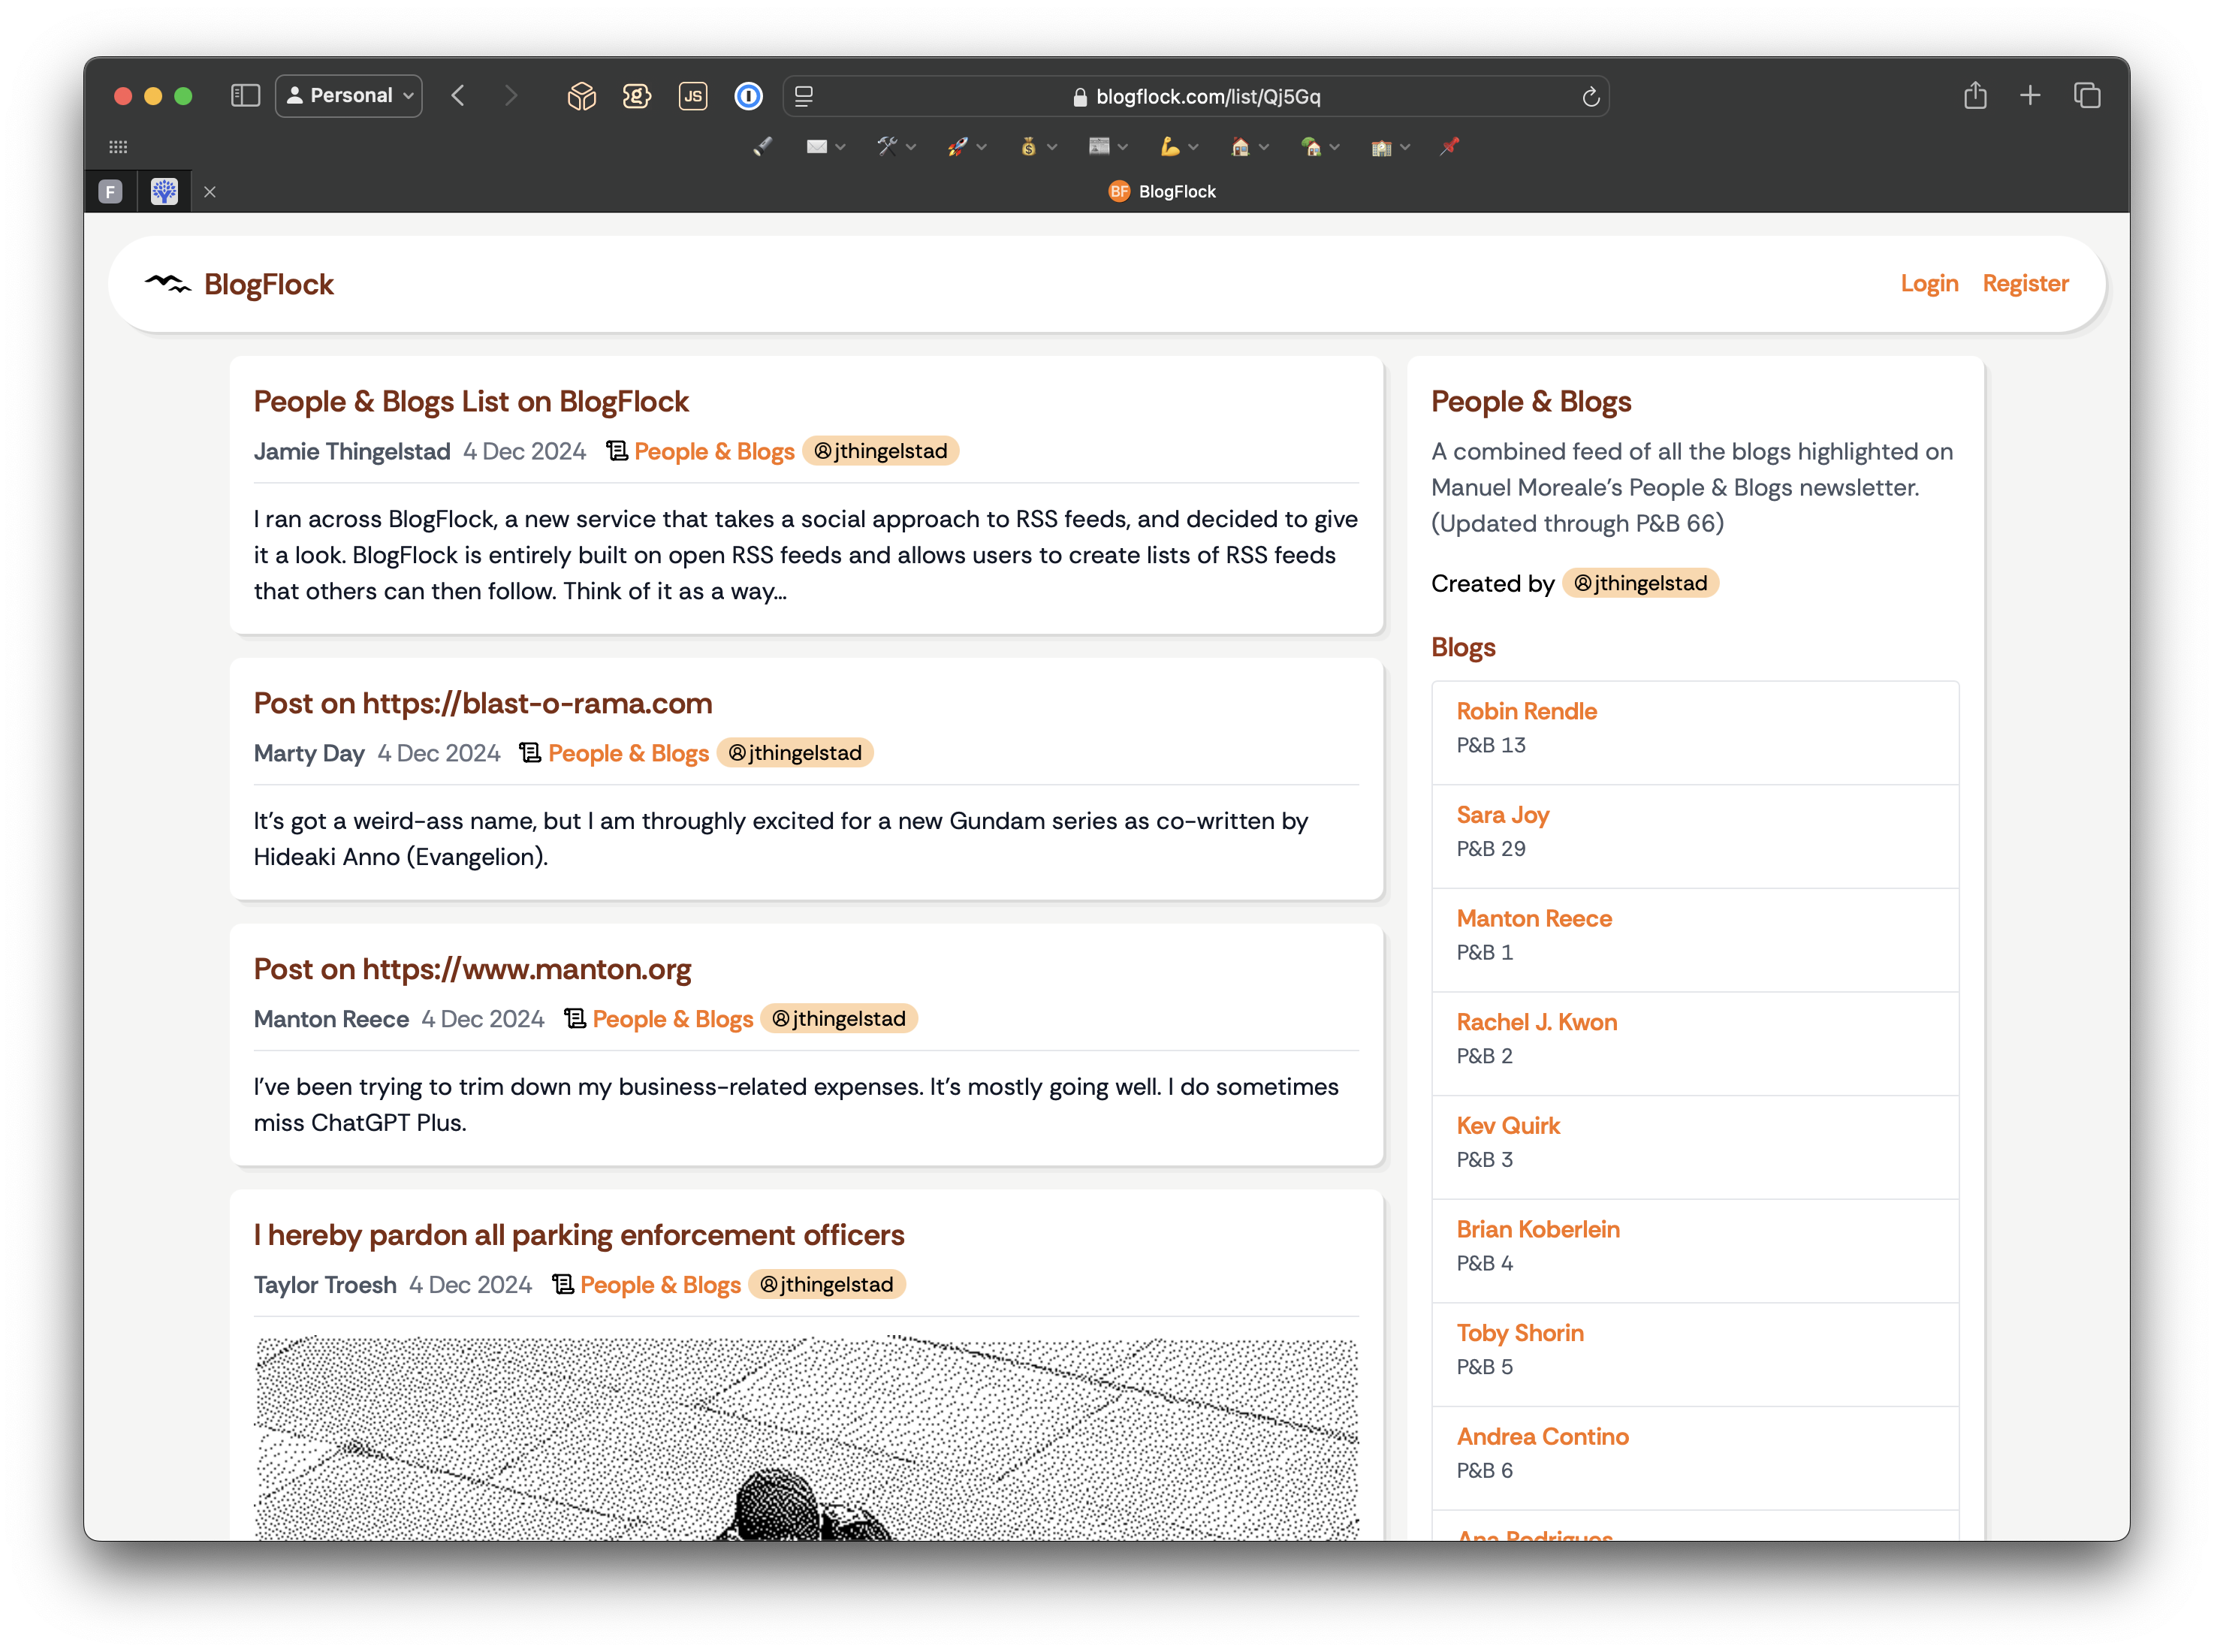Expand the house-with-garden bookmarks folder
2214x1652 pixels.
click(1319, 147)
